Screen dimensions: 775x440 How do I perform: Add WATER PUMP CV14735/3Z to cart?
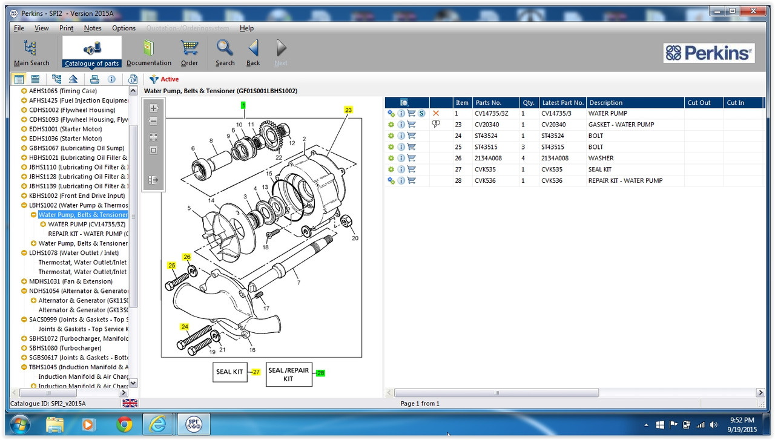click(x=411, y=113)
